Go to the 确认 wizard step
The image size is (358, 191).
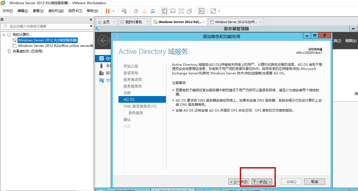point(127,120)
